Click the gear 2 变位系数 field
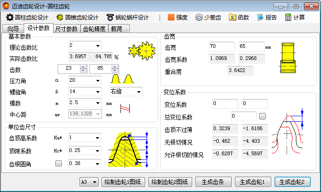Image resolution: width=321 pixels, height=192 pixels. point(254,104)
